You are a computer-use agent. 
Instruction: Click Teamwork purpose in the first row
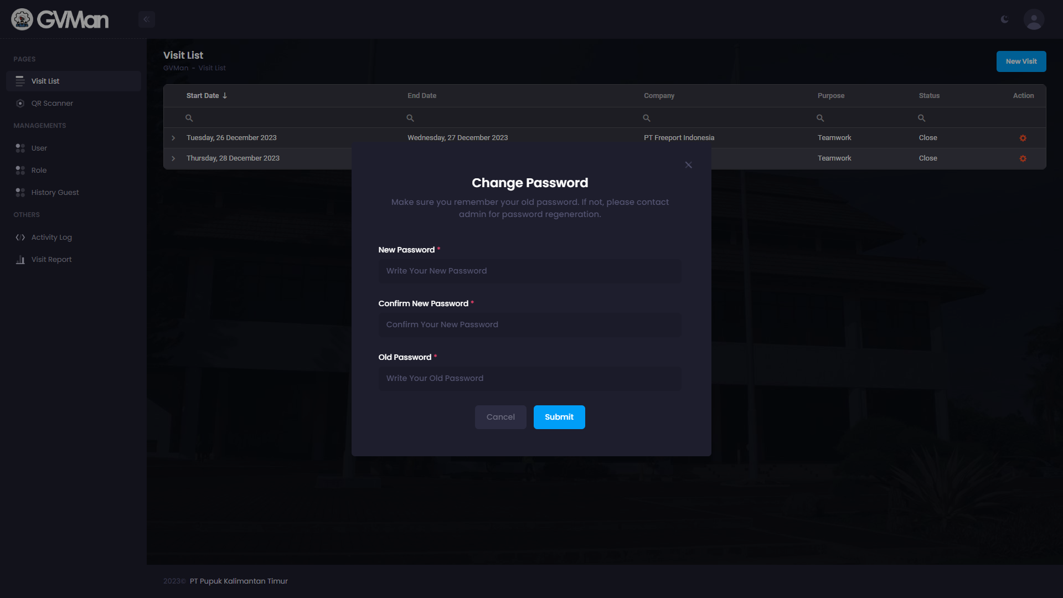point(834,138)
